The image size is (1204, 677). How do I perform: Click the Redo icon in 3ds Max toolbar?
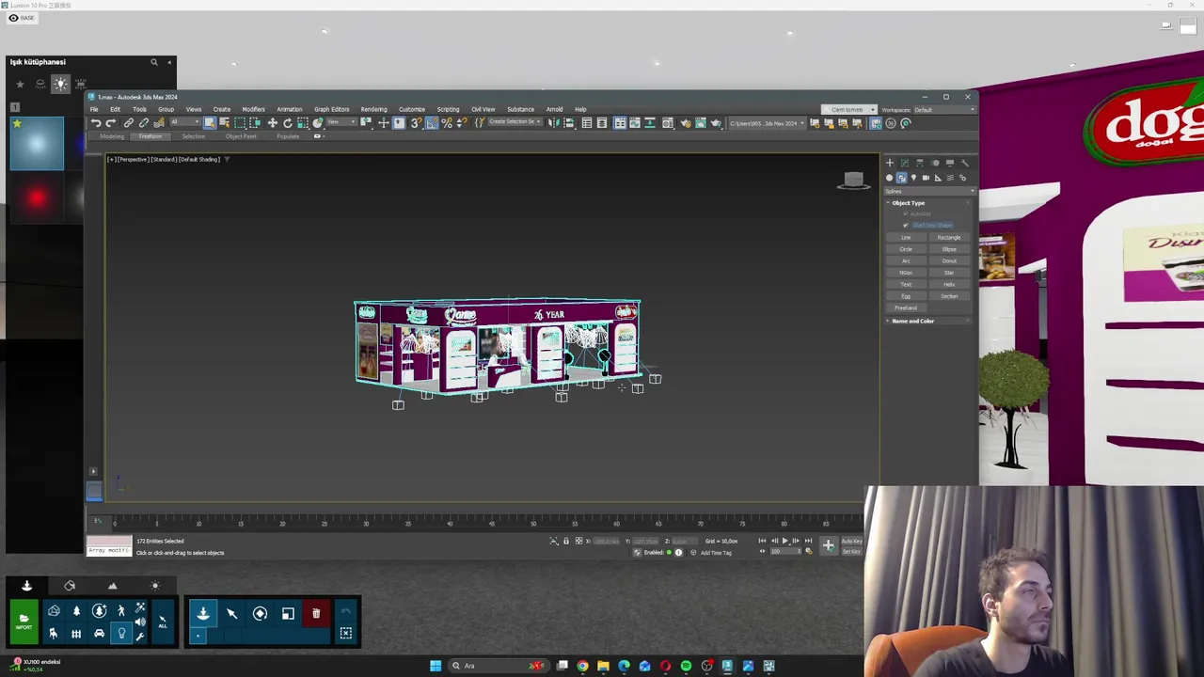pyautogui.click(x=110, y=123)
